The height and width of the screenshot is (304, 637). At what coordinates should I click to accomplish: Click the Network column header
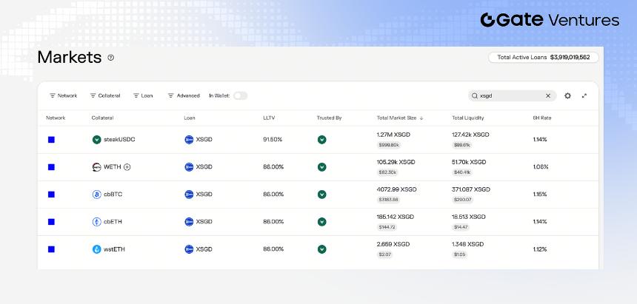(x=56, y=118)
